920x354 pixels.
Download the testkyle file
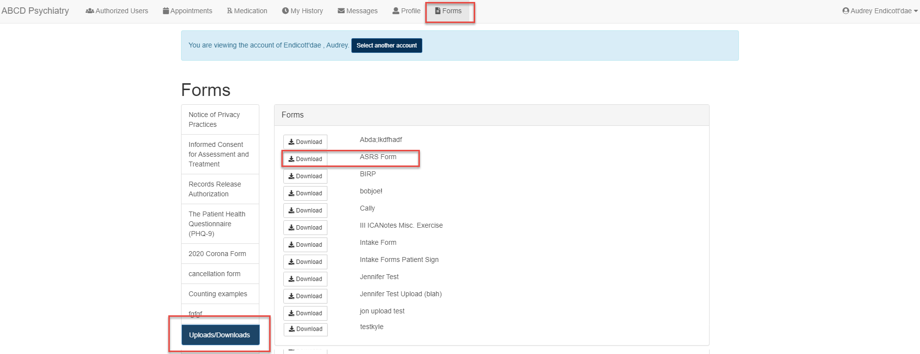(x=305, y=329)
